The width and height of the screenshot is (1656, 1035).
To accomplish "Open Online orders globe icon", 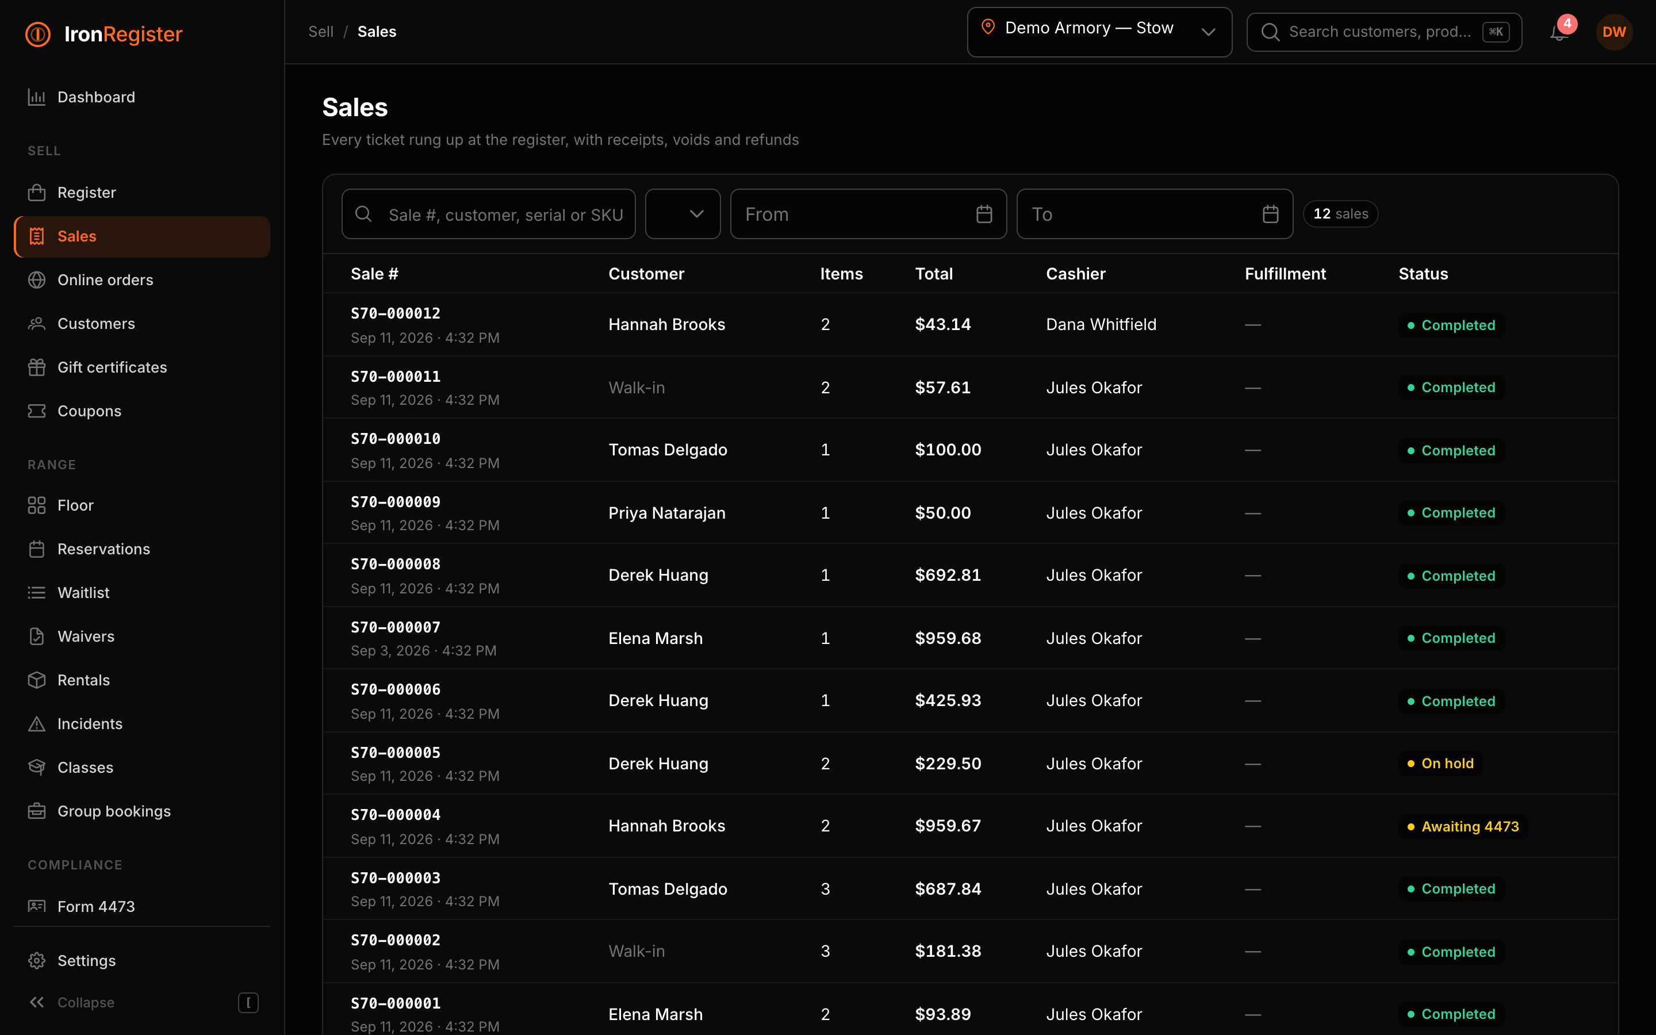I will (37, 280).
